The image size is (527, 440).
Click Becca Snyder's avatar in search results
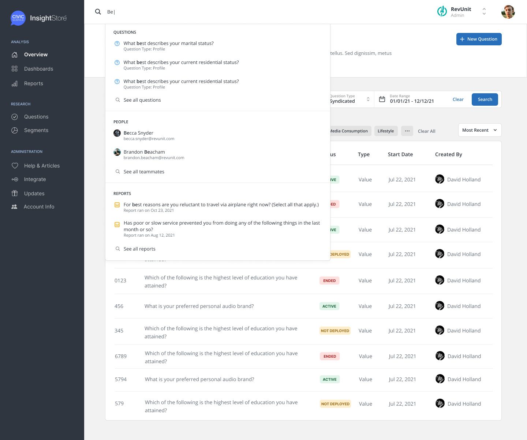tap(117, 133)
